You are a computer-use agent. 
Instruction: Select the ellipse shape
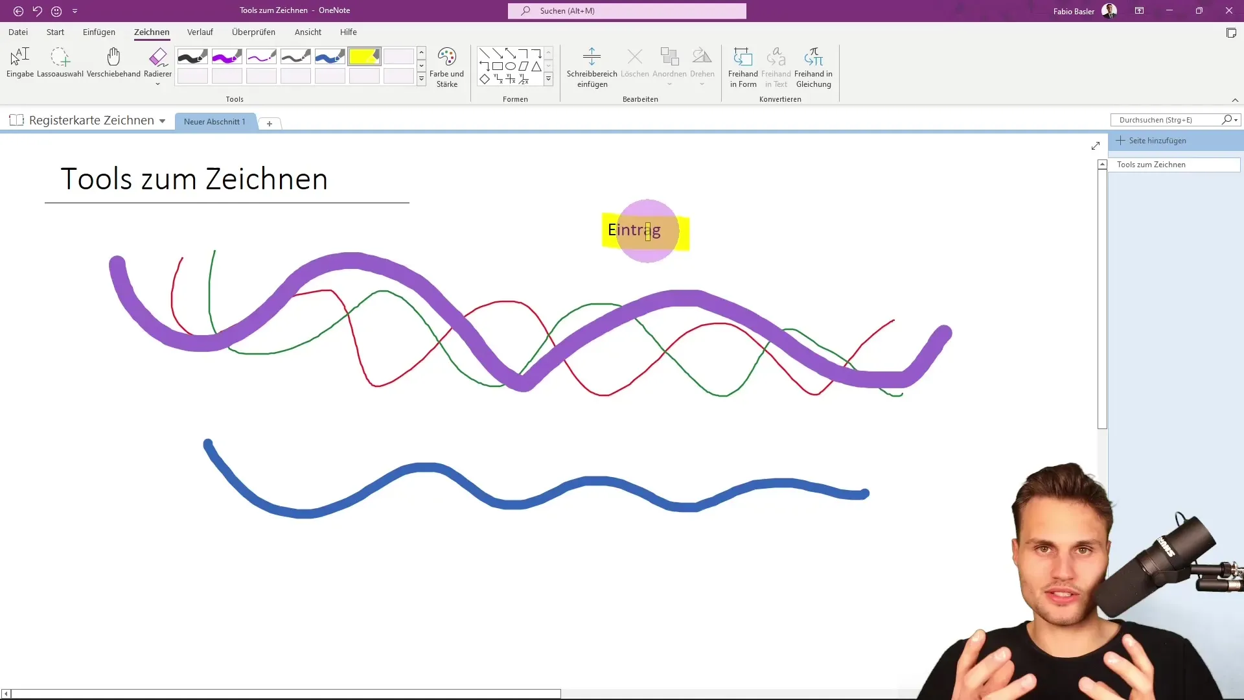click(x=511, y=66)
